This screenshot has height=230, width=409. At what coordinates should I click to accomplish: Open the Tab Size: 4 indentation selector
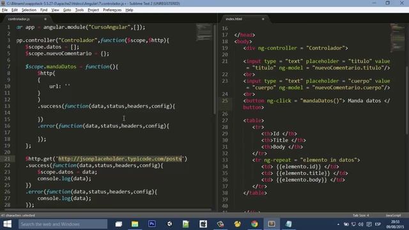pos(360,215)
